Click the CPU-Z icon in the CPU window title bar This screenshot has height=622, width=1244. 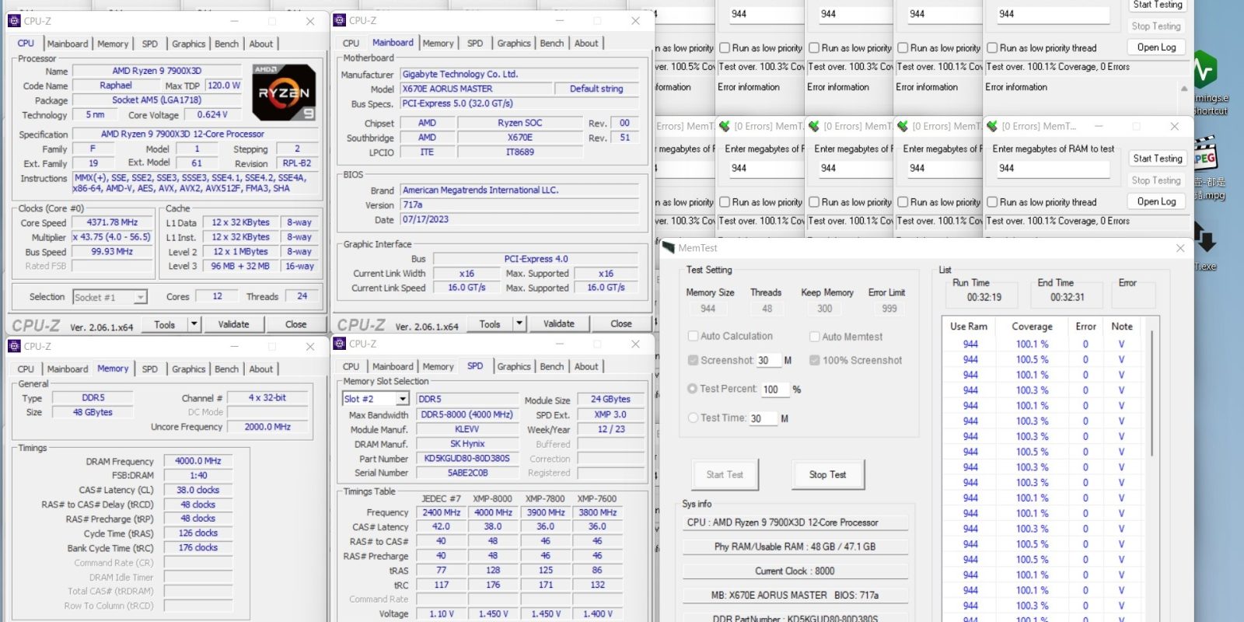coord(14,21)
